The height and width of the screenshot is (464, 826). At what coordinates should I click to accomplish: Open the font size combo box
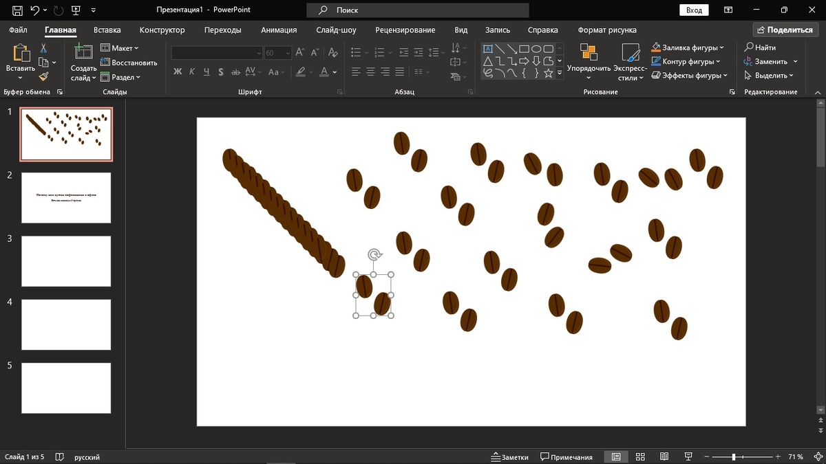[x=277, y=53]
